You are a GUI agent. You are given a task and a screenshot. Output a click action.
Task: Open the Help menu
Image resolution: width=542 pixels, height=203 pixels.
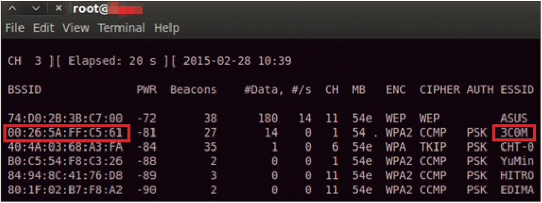tap(166, 28)
